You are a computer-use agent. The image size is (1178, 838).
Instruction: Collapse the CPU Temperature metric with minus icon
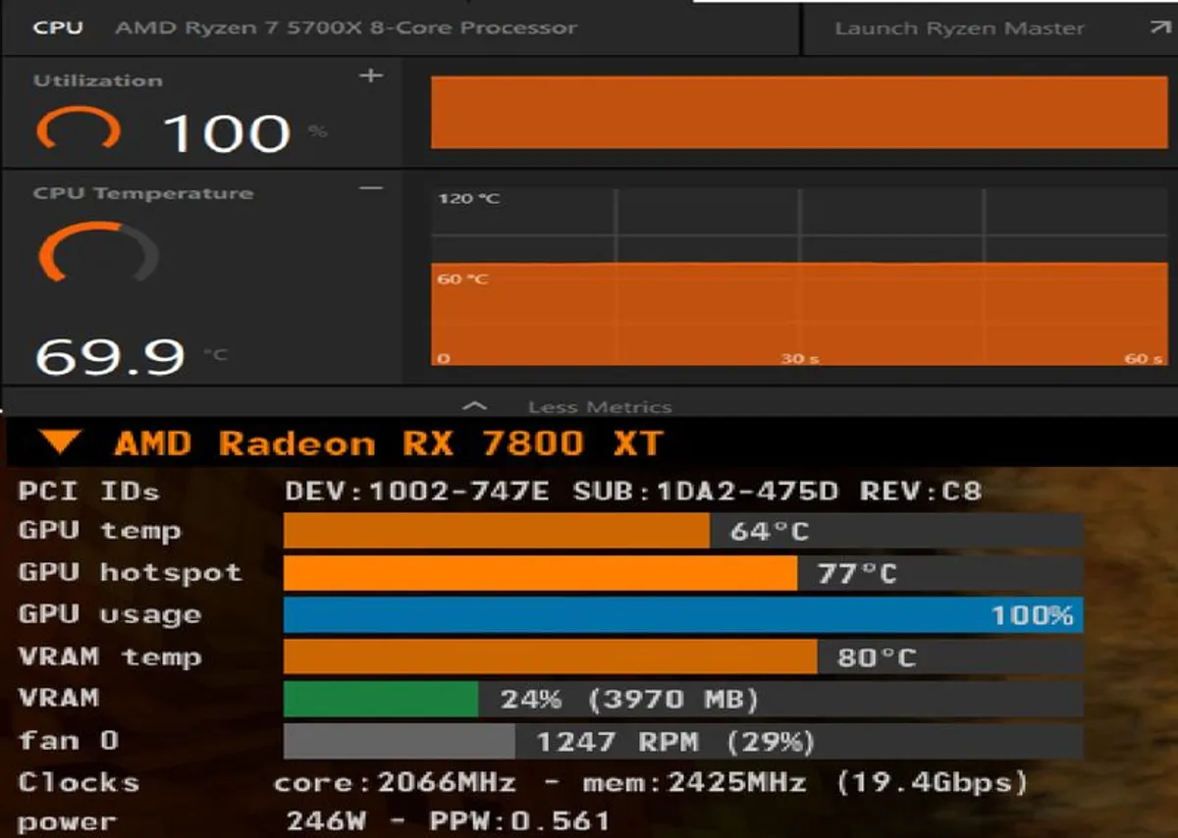point(371,188)
